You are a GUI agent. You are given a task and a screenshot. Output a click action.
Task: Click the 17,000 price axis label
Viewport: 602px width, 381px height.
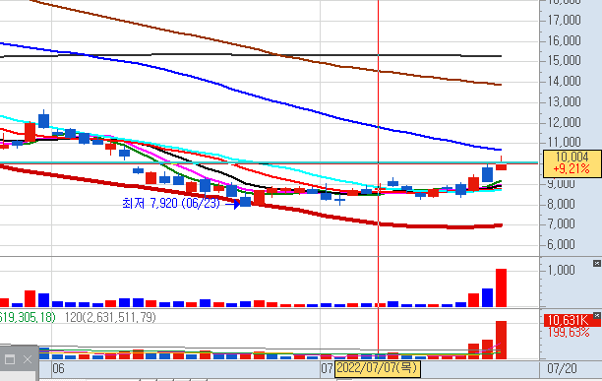(564, 20)
